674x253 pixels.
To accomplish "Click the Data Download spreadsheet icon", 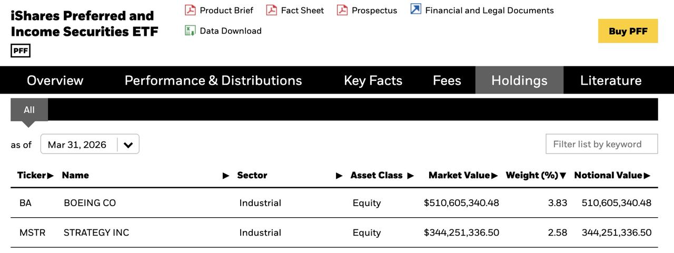I will tap(190, 31).
